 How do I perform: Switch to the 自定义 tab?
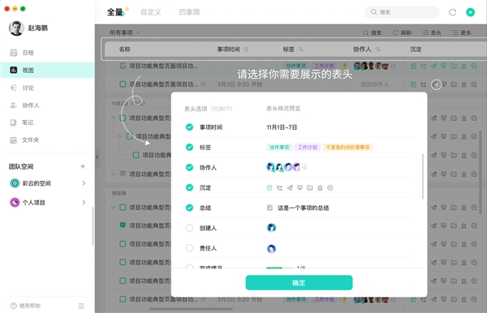pyautogui.click(x=151, y=12)
